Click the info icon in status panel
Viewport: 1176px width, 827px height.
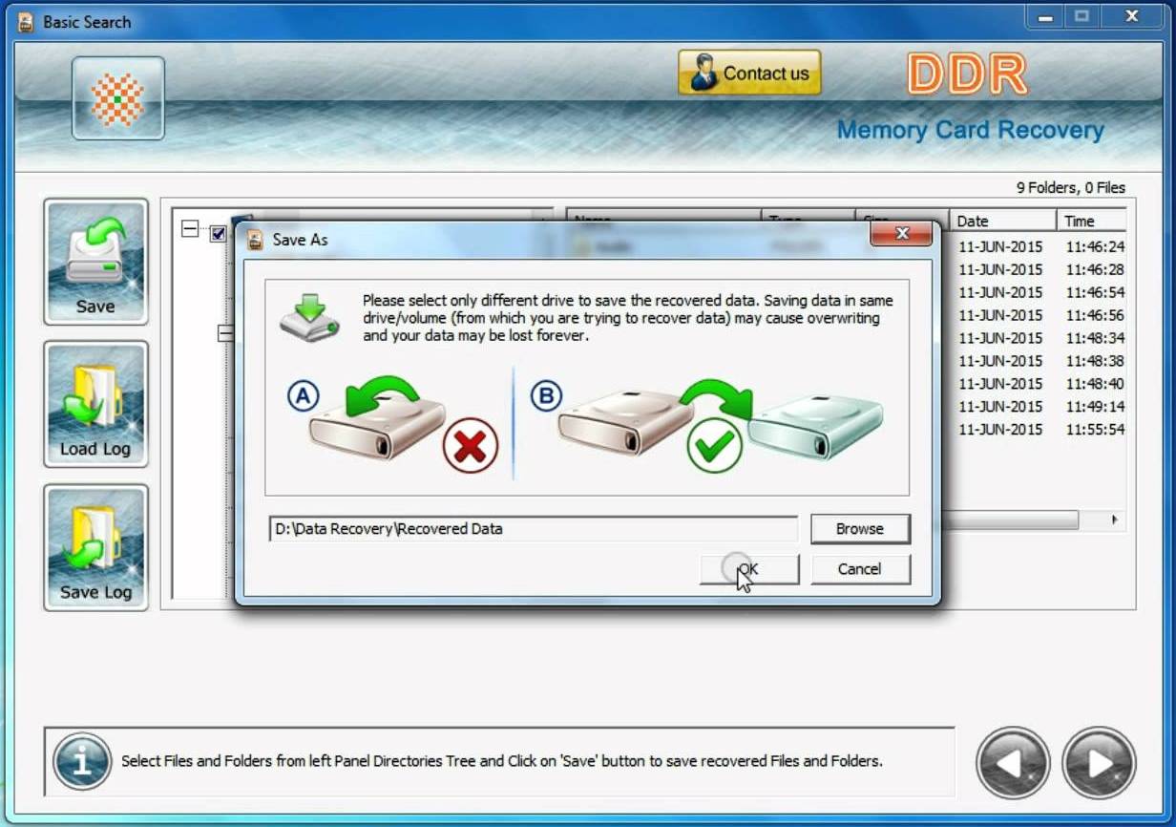click(82, 762)
